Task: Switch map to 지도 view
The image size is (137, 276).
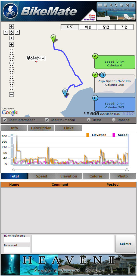Action: tap(70, 27)
